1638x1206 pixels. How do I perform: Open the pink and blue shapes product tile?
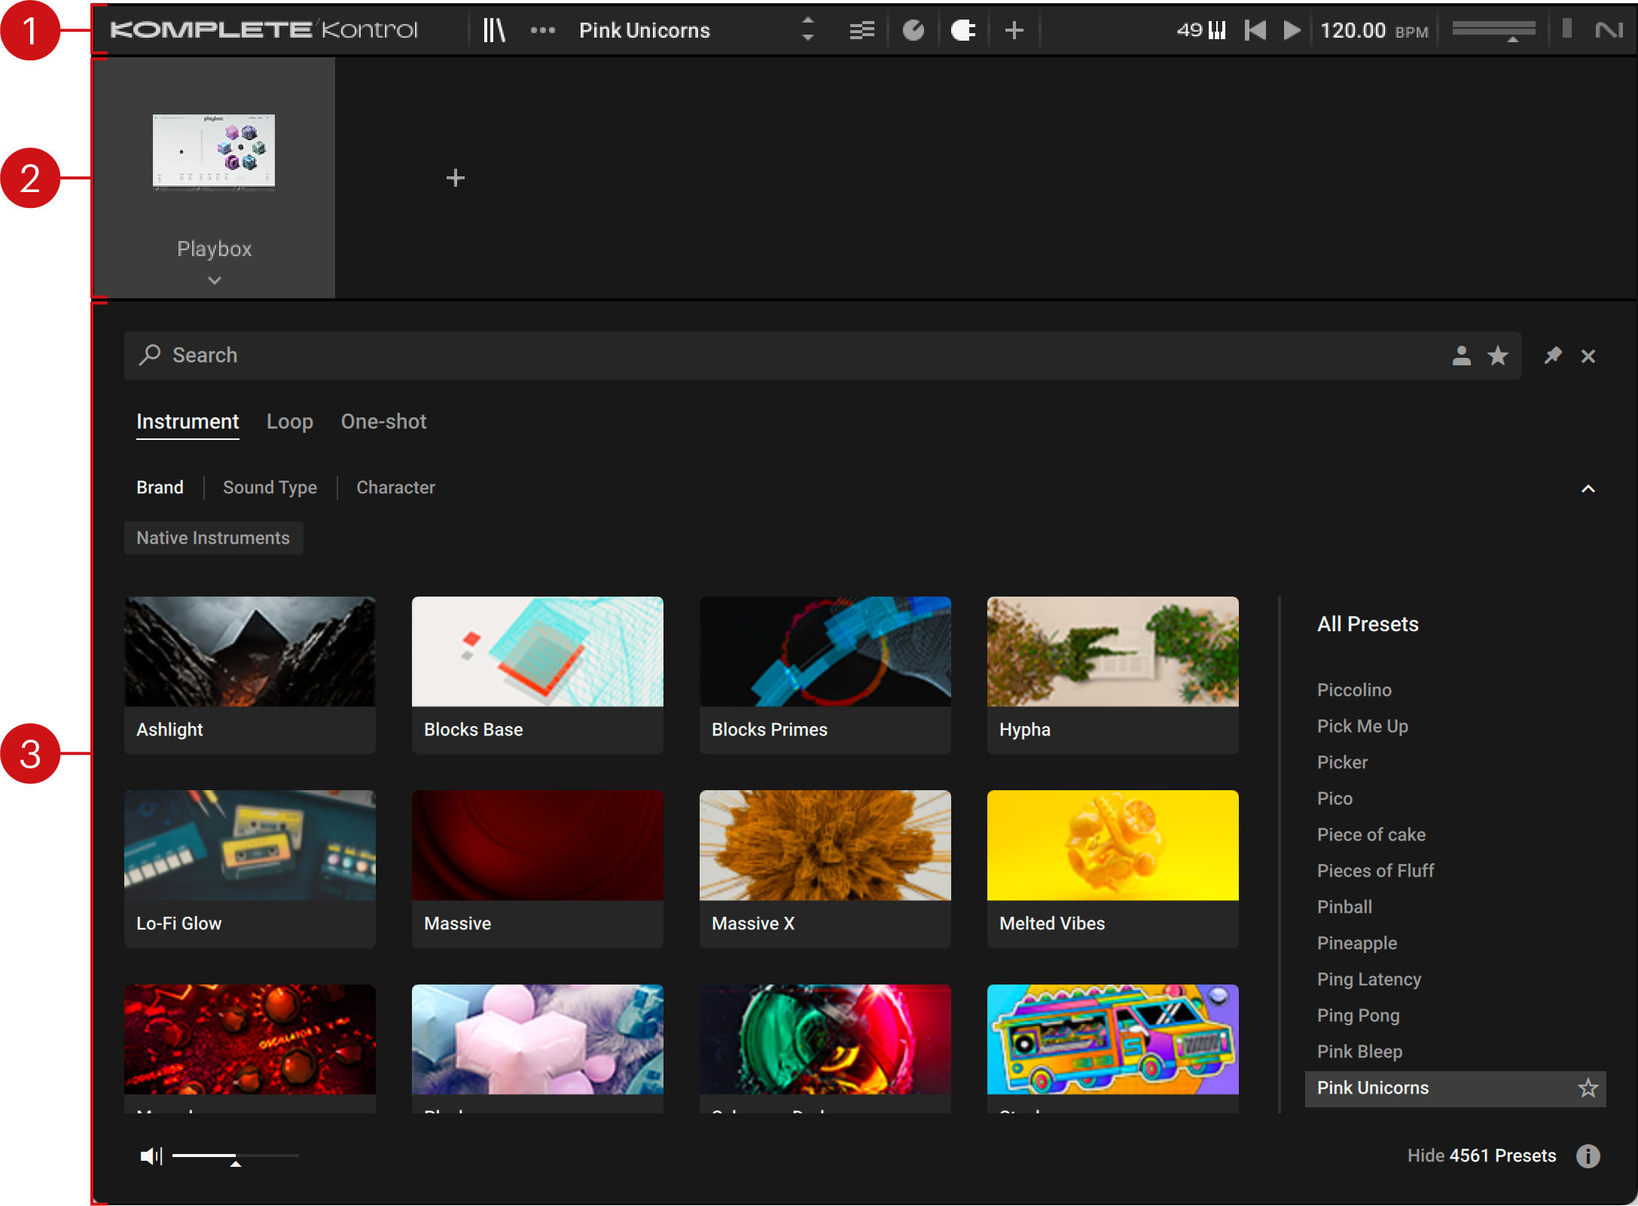pos(538,1048)
